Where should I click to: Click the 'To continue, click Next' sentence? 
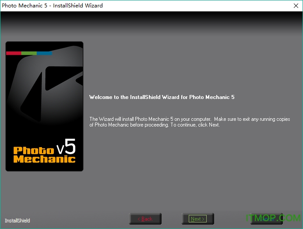pyautogui.click(x=195, y=125)
